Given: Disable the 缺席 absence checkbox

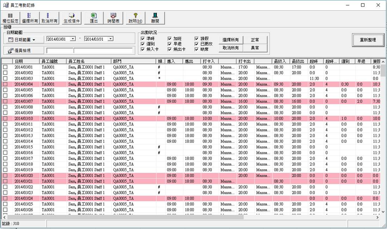Looking at the screenshot, I should point(197,49).
